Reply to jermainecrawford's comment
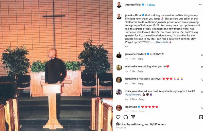 coord(140,59)
